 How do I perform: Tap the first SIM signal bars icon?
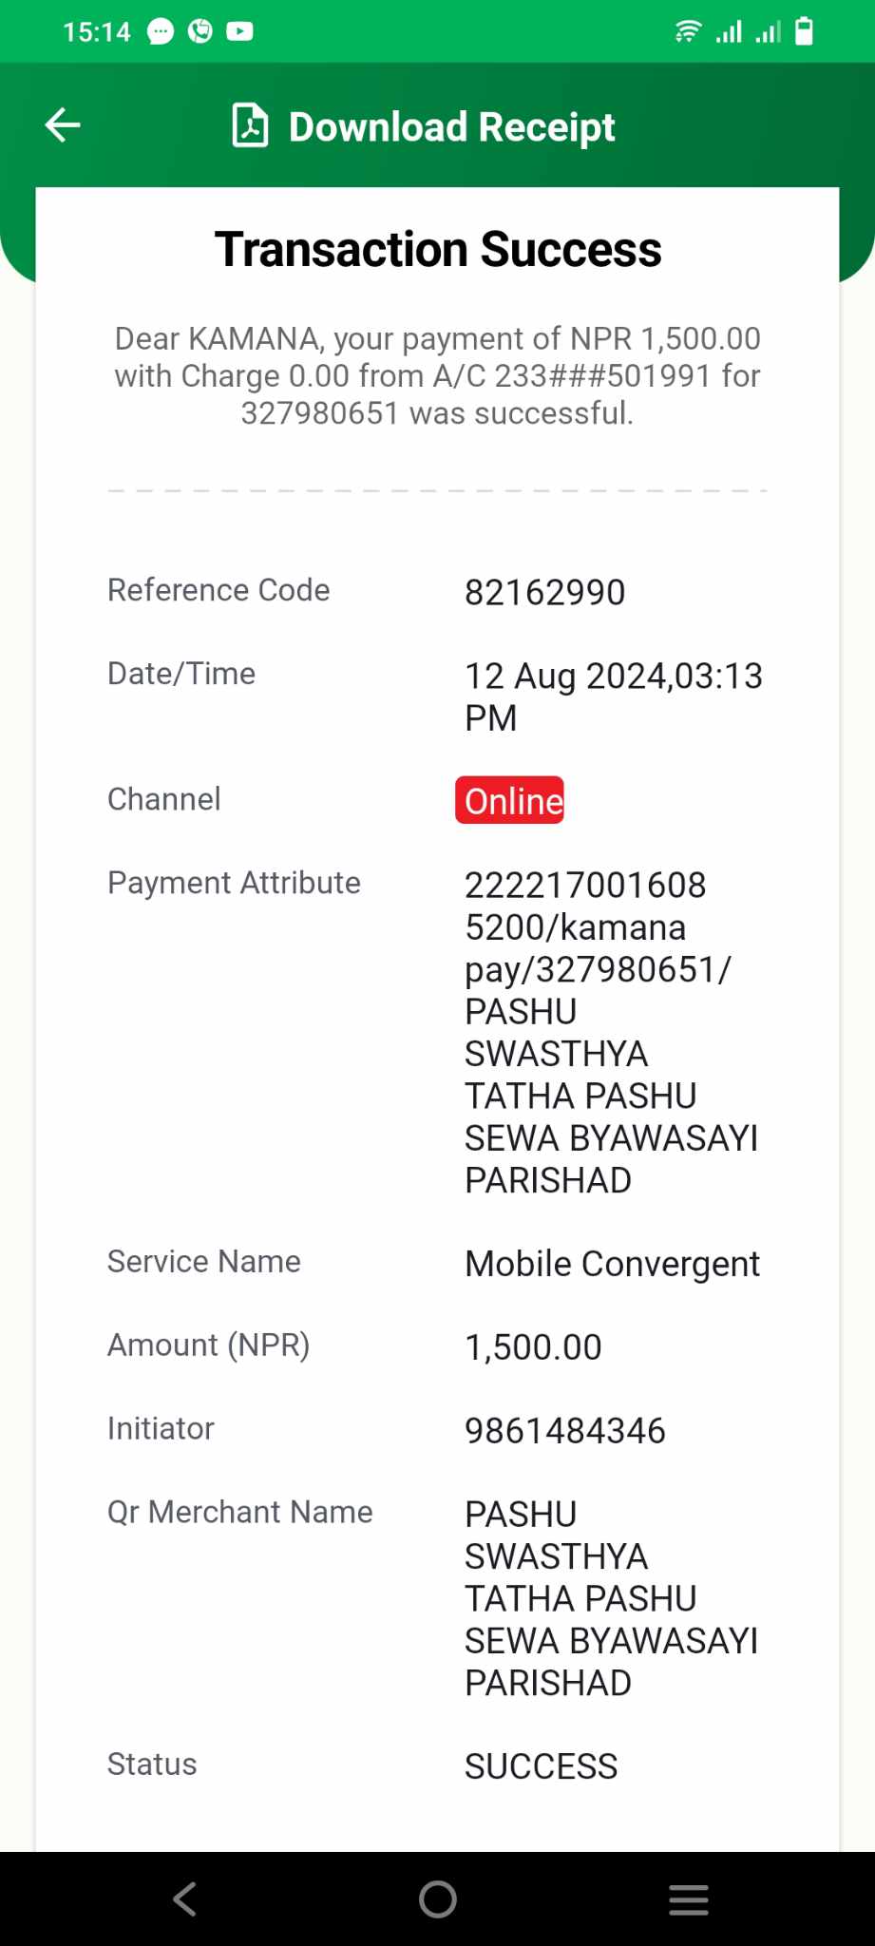[729, 32]
